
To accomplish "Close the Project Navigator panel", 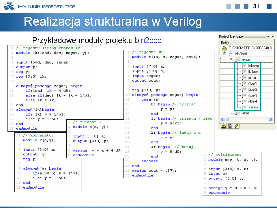I will tap(272, 37).
